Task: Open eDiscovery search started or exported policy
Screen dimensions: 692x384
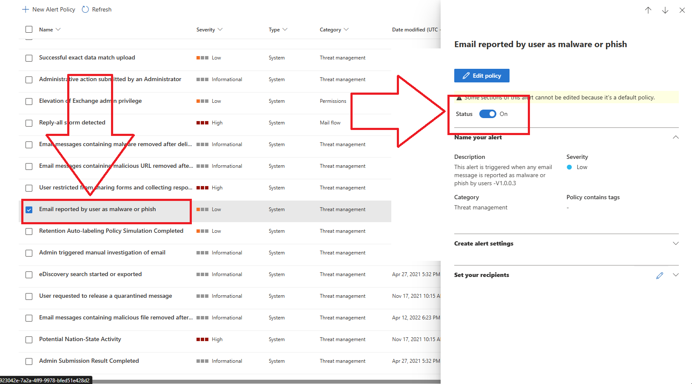Action: click(91, 274)
